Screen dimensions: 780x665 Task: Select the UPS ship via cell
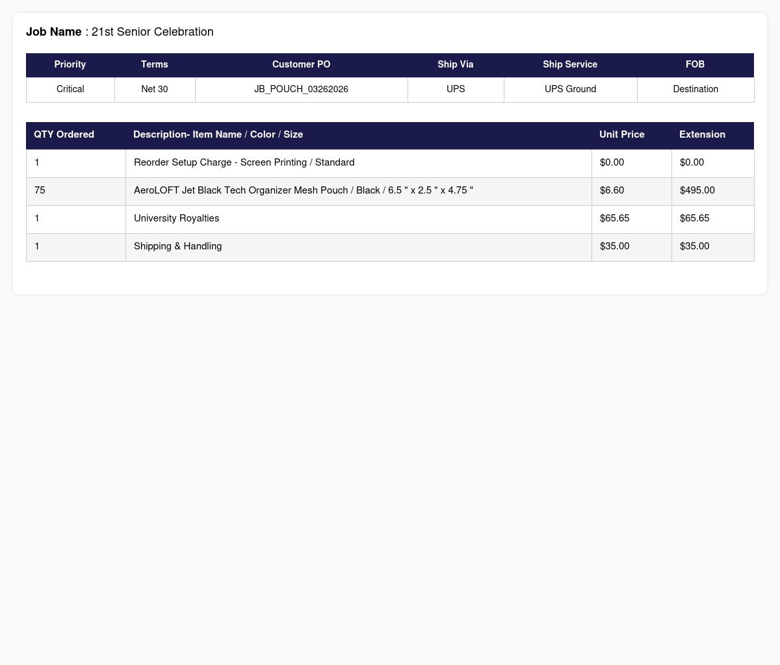click(x=456, y=90)
